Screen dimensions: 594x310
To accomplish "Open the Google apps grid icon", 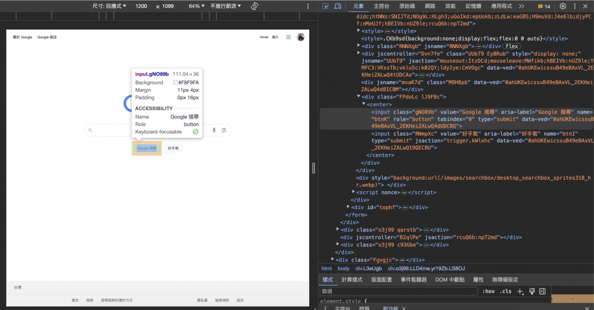I will 288,37.
